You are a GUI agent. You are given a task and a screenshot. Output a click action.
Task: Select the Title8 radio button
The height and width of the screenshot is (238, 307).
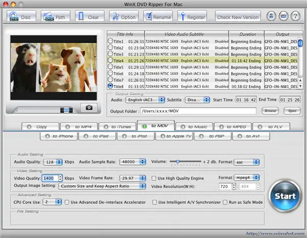[111, 86]
